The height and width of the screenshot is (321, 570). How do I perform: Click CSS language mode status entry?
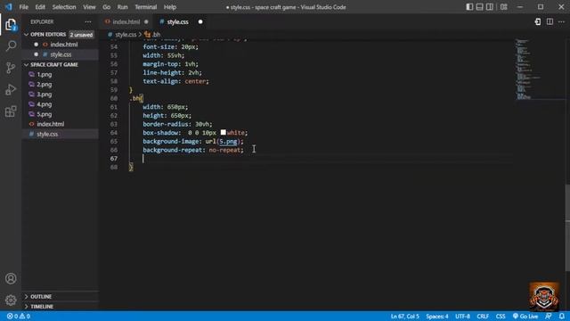pos(501,317)
